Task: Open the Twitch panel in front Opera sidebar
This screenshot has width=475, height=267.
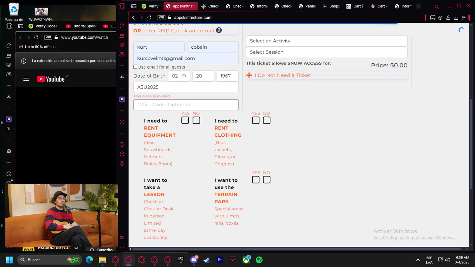Action: point(122,99)
